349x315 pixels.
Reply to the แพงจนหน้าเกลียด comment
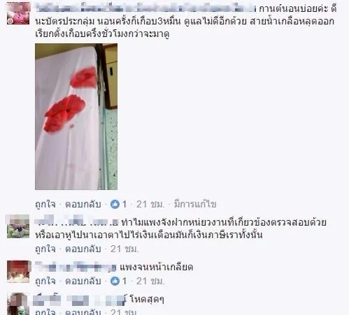[x=83, y=281]
